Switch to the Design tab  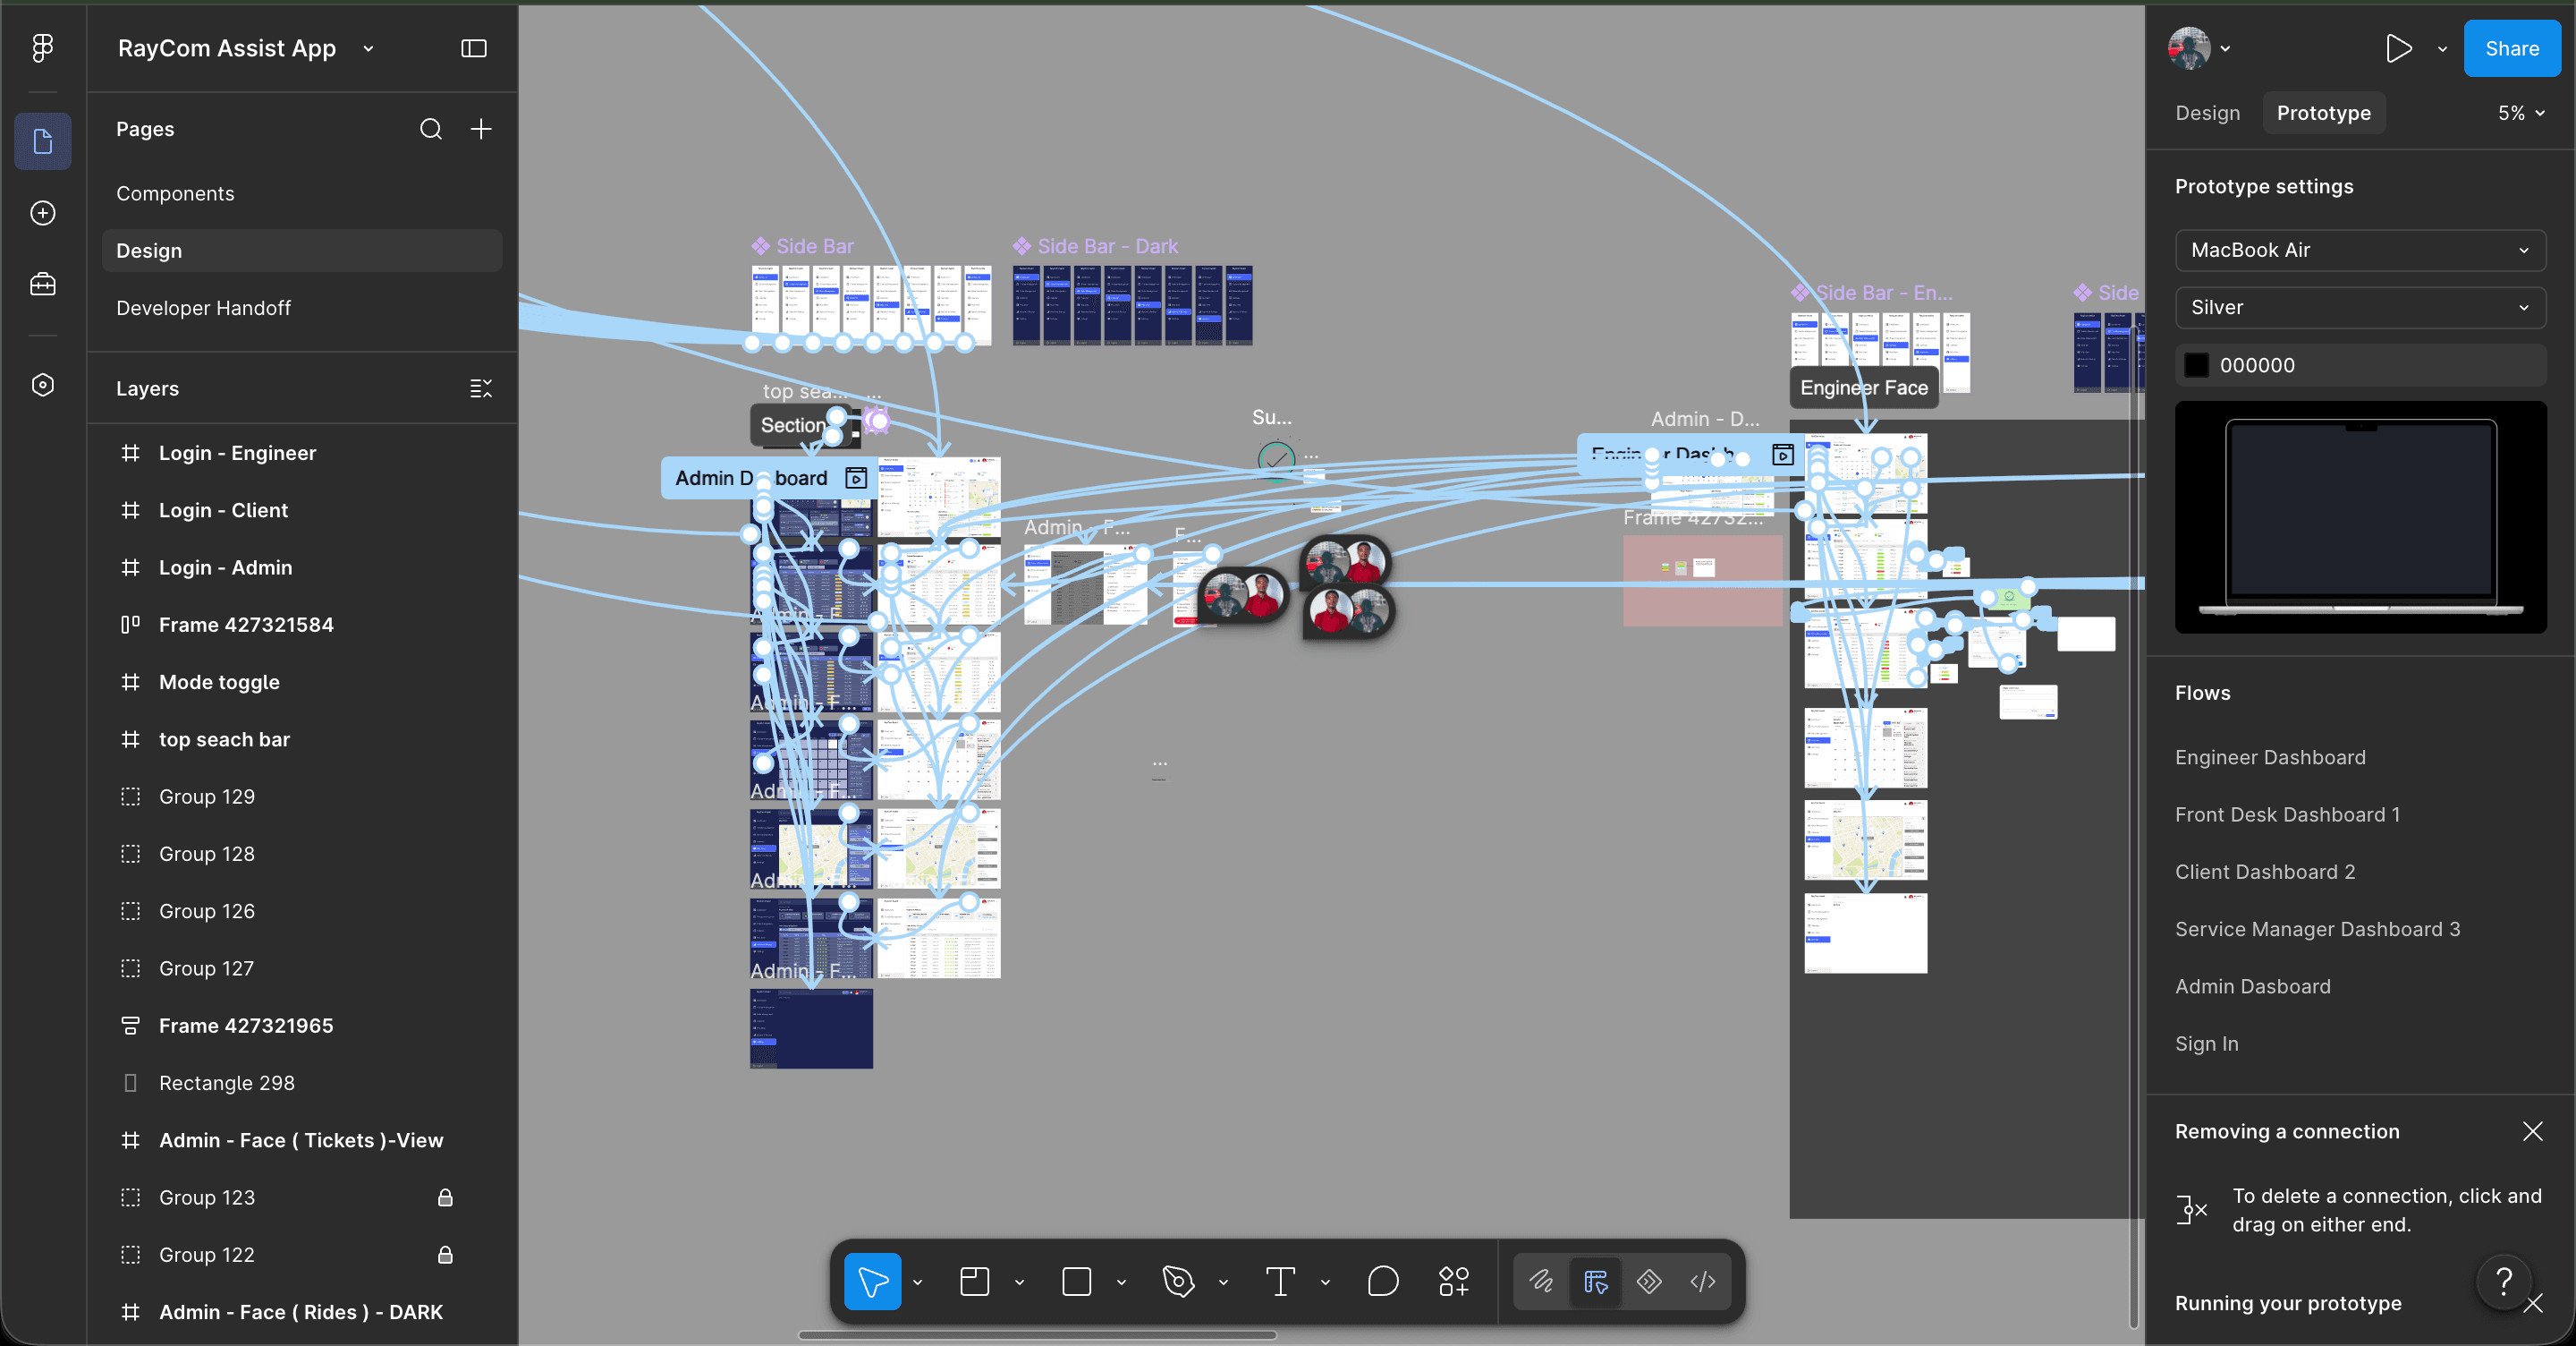point(2207,113)
